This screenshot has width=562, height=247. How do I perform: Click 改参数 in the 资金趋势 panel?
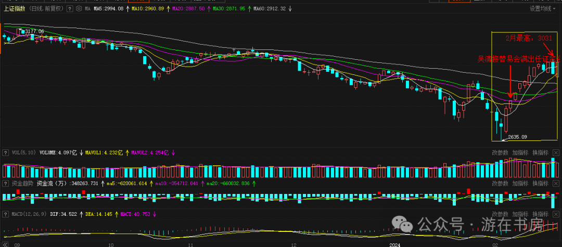[x=500, y=183]
